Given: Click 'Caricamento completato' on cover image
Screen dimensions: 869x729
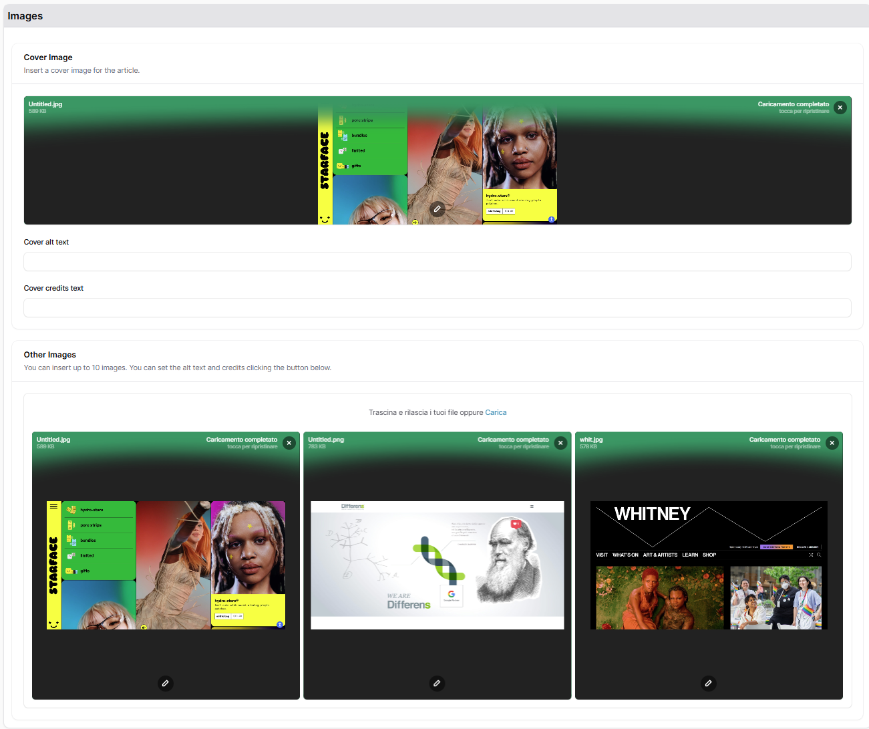Looking at the screenshot, I should [x=793, y=104].
